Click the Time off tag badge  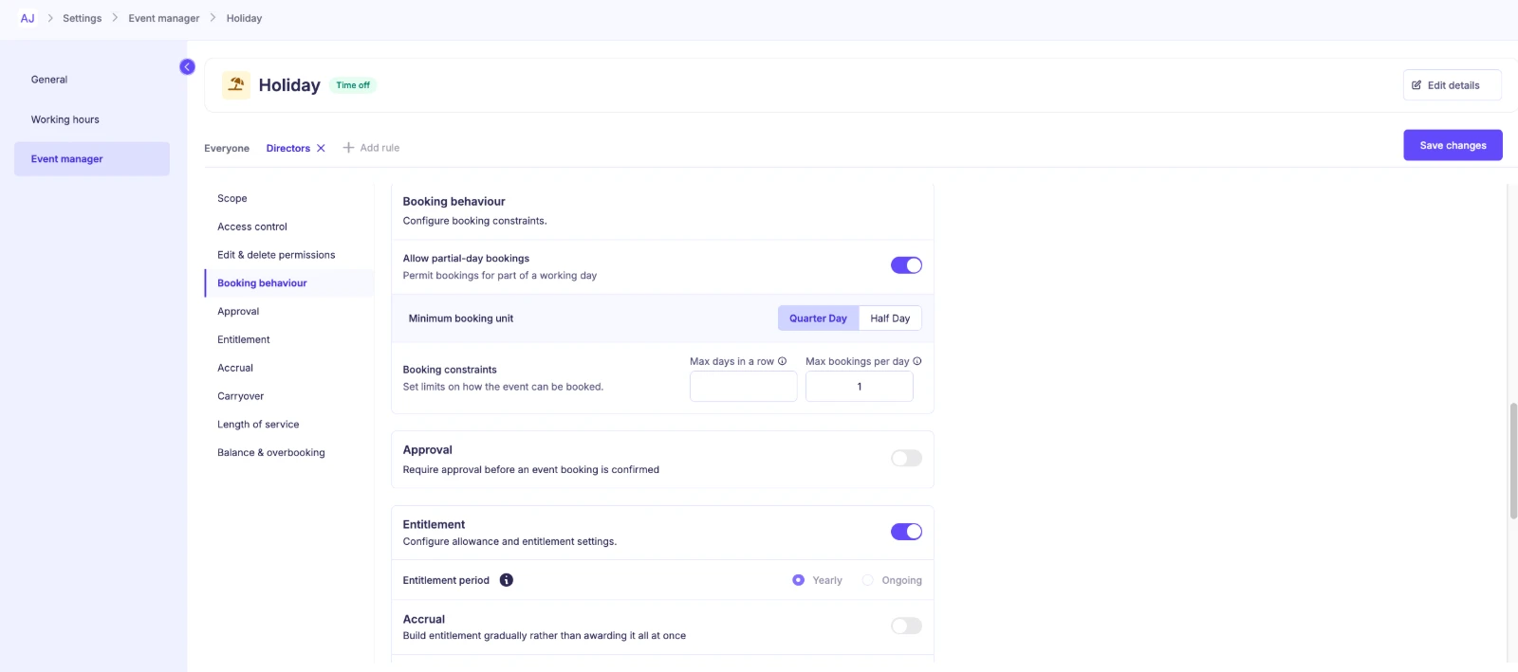pos(353,85)
